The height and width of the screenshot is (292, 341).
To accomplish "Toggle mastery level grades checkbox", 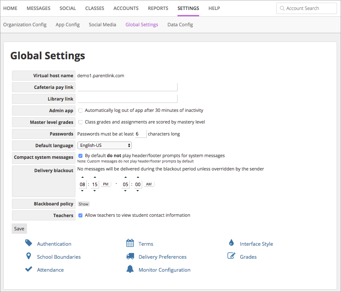I will click(x=80, y=122).
